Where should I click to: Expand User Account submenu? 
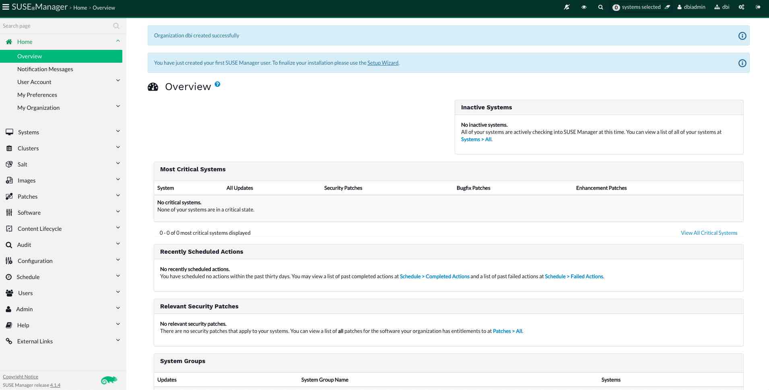[118, 80]
